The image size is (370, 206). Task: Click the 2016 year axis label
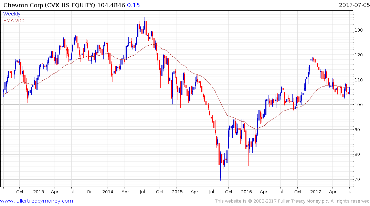(246, 192)
